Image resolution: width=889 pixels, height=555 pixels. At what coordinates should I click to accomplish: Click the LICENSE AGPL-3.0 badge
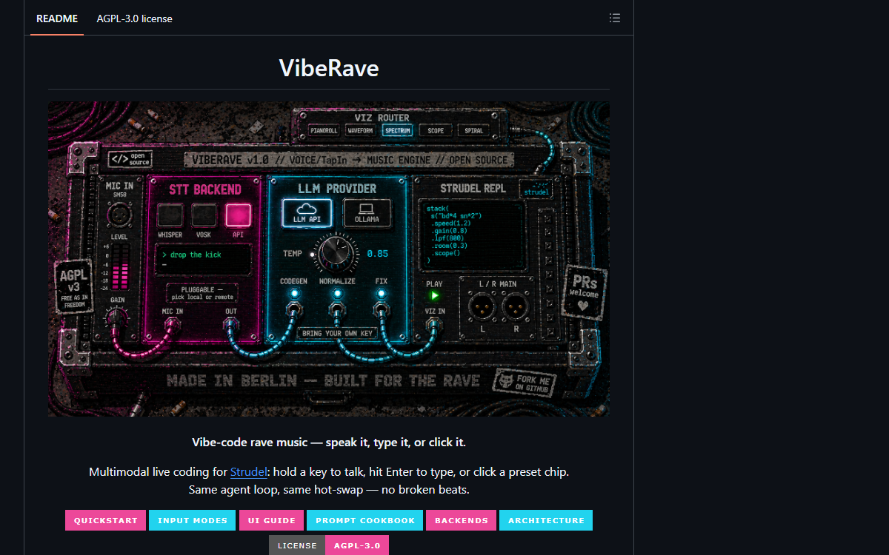coord(329,545)
